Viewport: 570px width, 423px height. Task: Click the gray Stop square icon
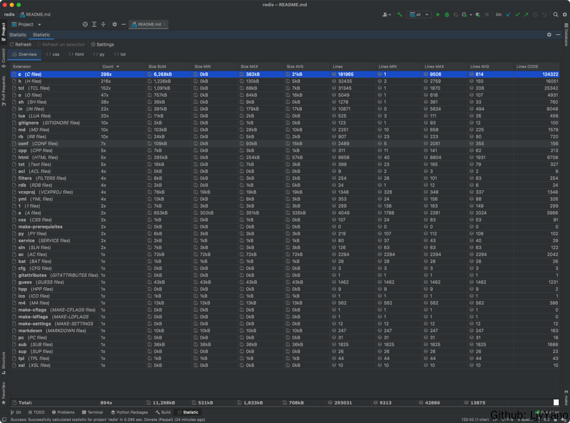[x=487, y=15]
